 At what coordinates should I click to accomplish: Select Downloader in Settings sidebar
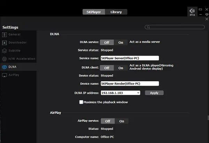18,42
